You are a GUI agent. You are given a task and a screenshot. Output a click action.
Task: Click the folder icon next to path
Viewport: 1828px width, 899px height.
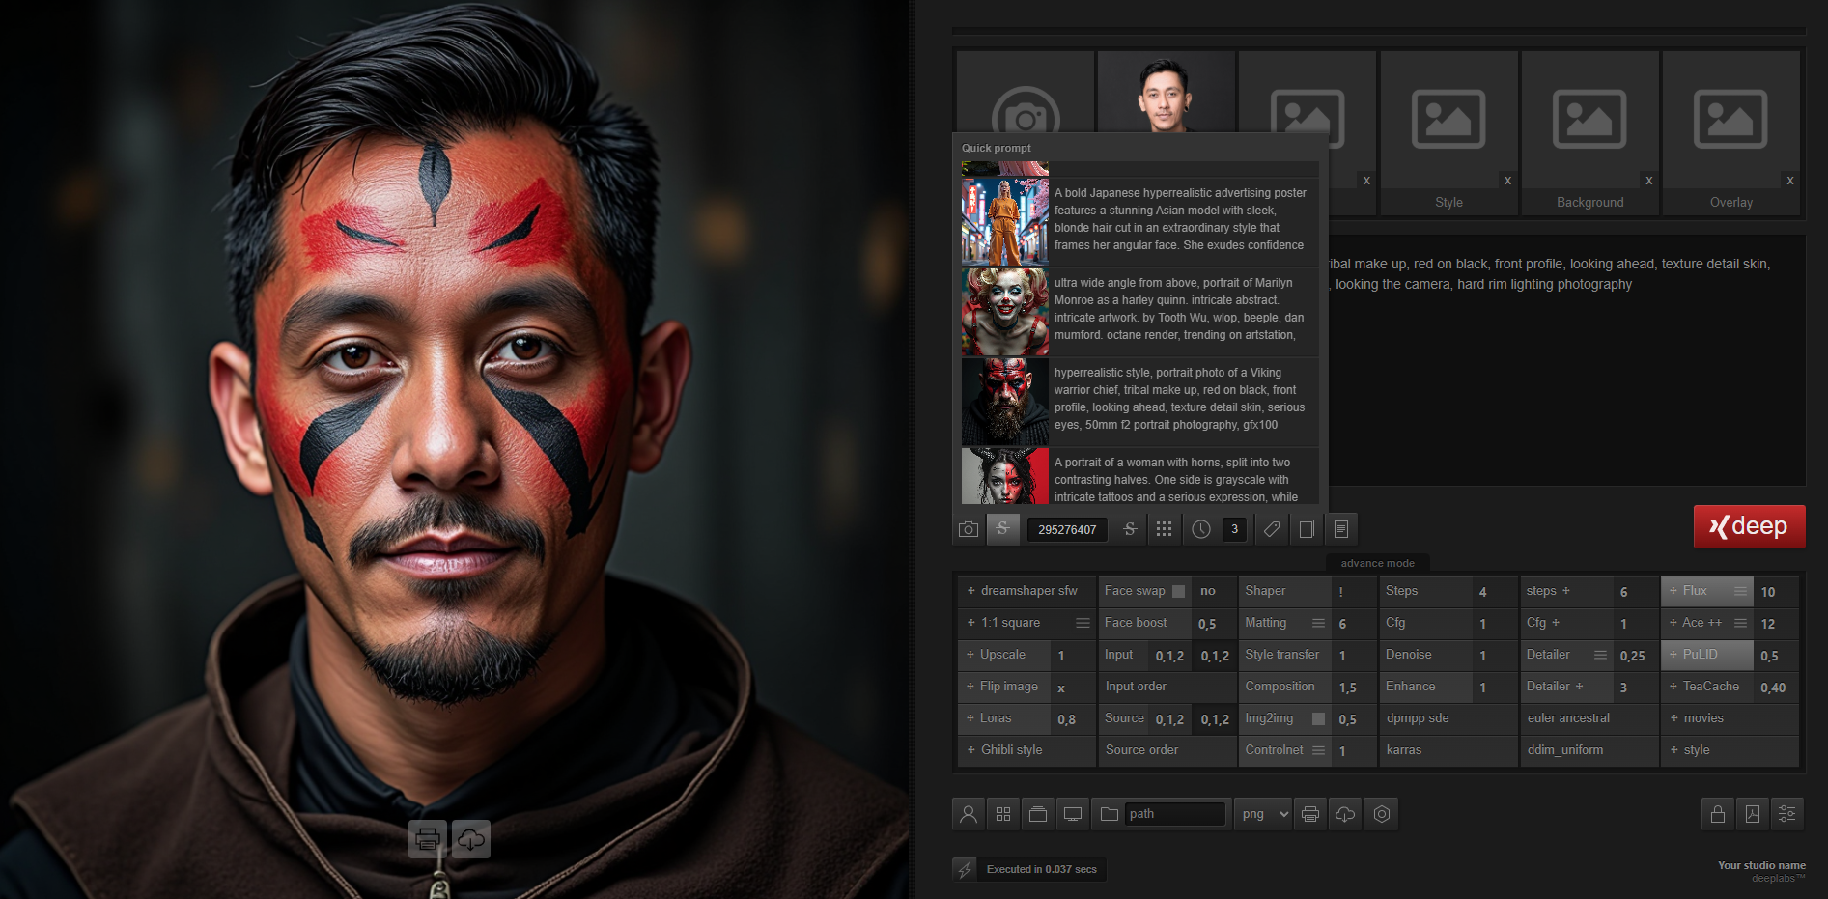point(1110,814)
